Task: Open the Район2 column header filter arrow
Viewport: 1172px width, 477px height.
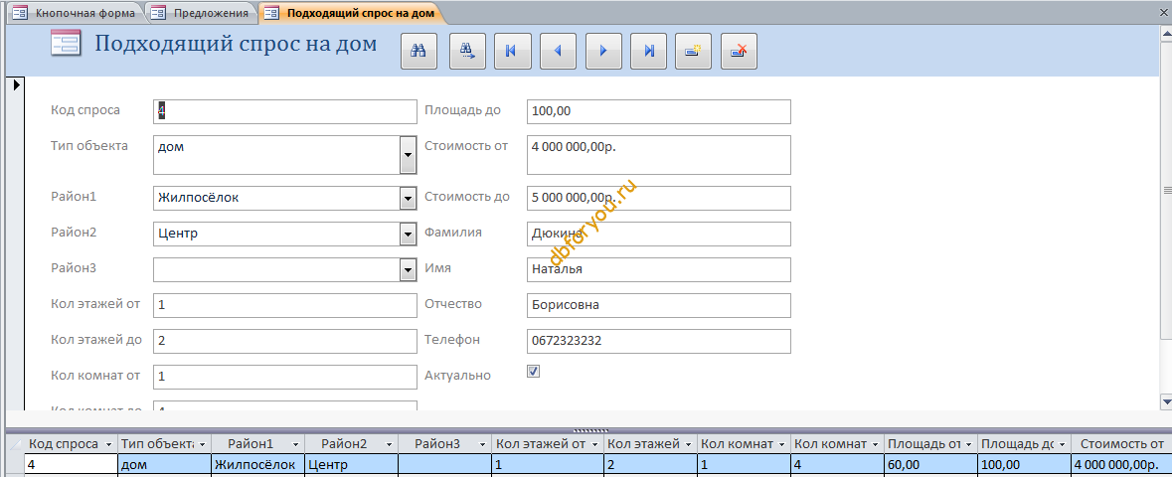Action: coord(390,444)
